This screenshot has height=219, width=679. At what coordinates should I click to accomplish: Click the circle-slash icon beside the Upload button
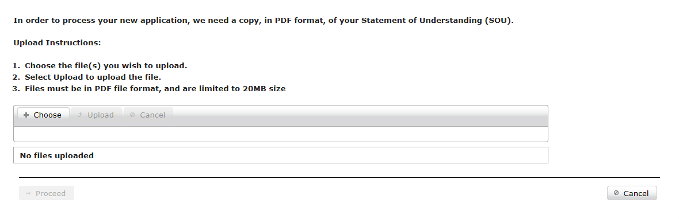pos(132,115)
